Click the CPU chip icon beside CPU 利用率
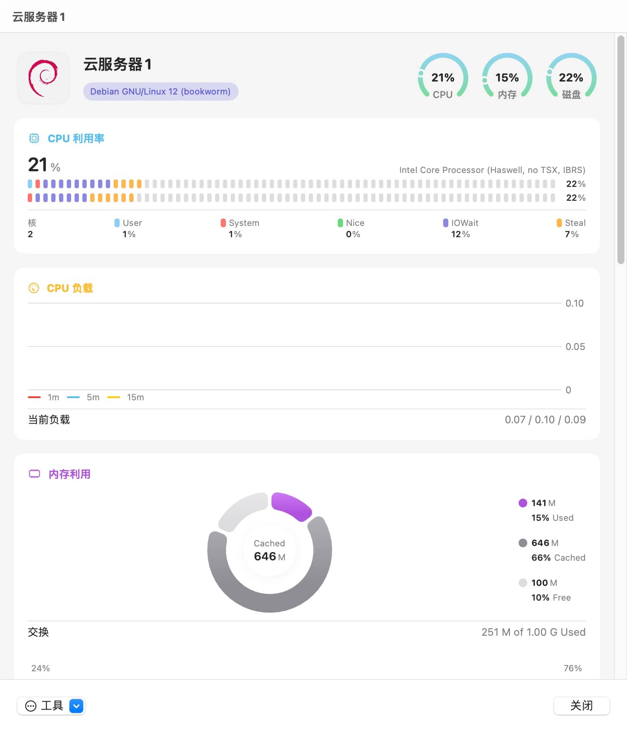This screenshot has height=732, width=627. (34, 138)
